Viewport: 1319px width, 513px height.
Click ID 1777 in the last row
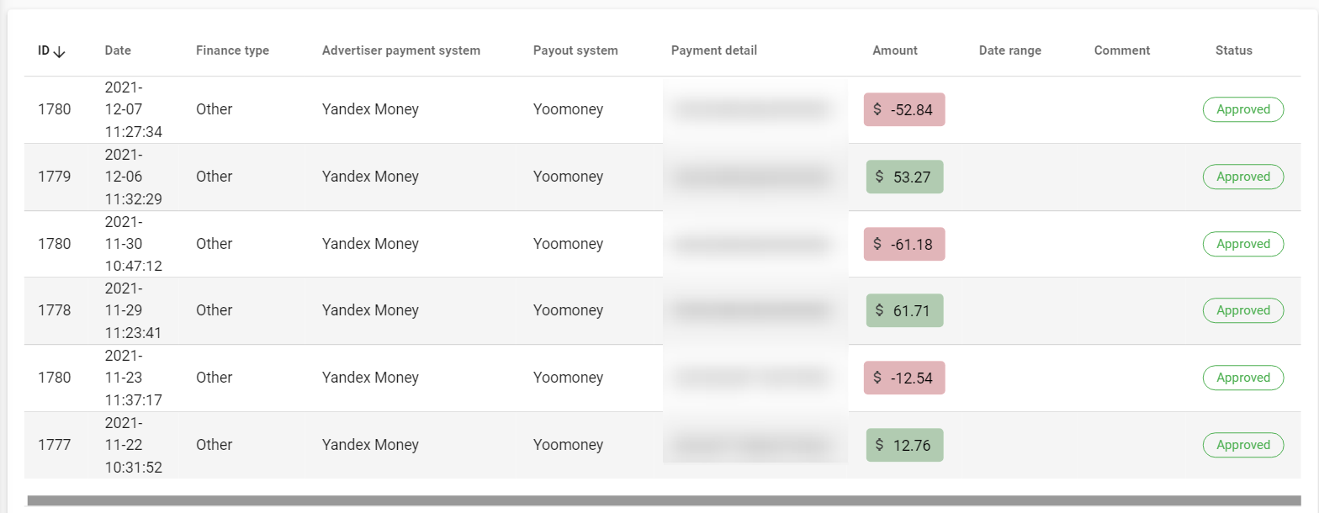(54, 445)
